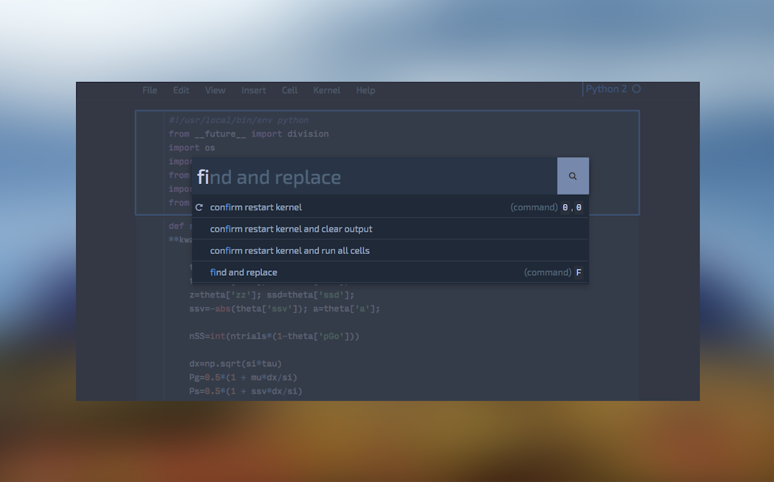Select the confirm restart kernel command
This screenshot has width=774, height=482.
pyautogui.click(x=256, y=207)
